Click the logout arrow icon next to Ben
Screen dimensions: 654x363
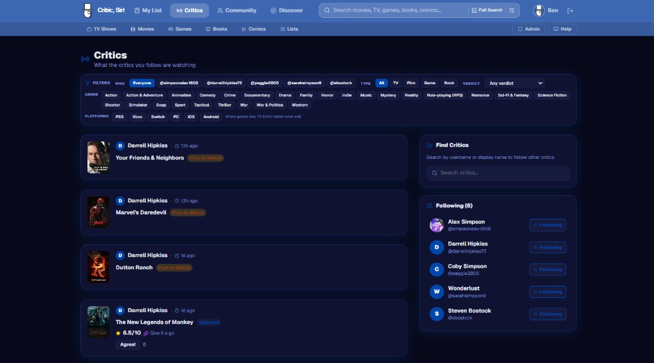(x=570, y=10)
